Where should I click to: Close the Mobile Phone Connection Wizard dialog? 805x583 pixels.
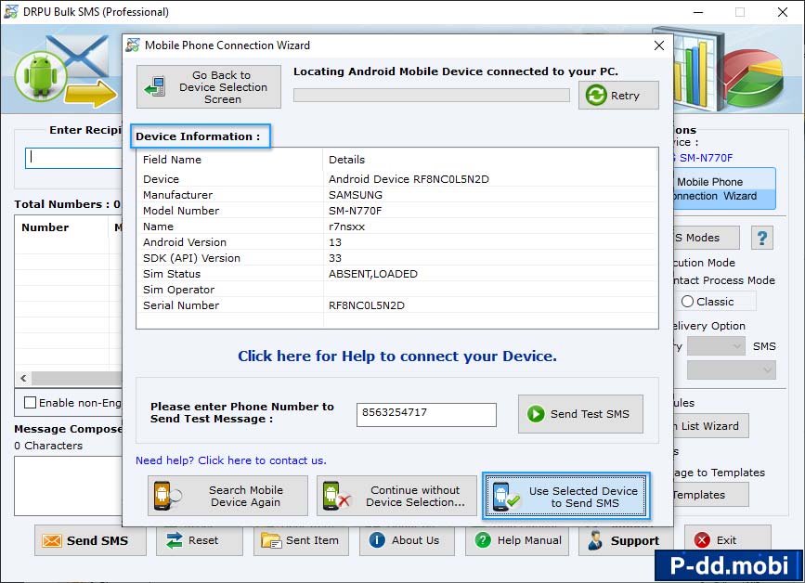[x=659, y=45]
